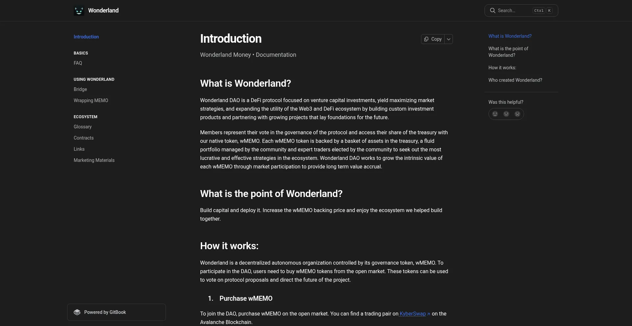The width and height of the screenshot is (632, 326).
Task: Open Marketing Materials in the sidebar
Action: 94,160
